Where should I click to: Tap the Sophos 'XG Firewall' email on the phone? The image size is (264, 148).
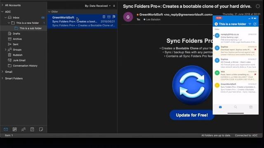click(x=236, y=63)
